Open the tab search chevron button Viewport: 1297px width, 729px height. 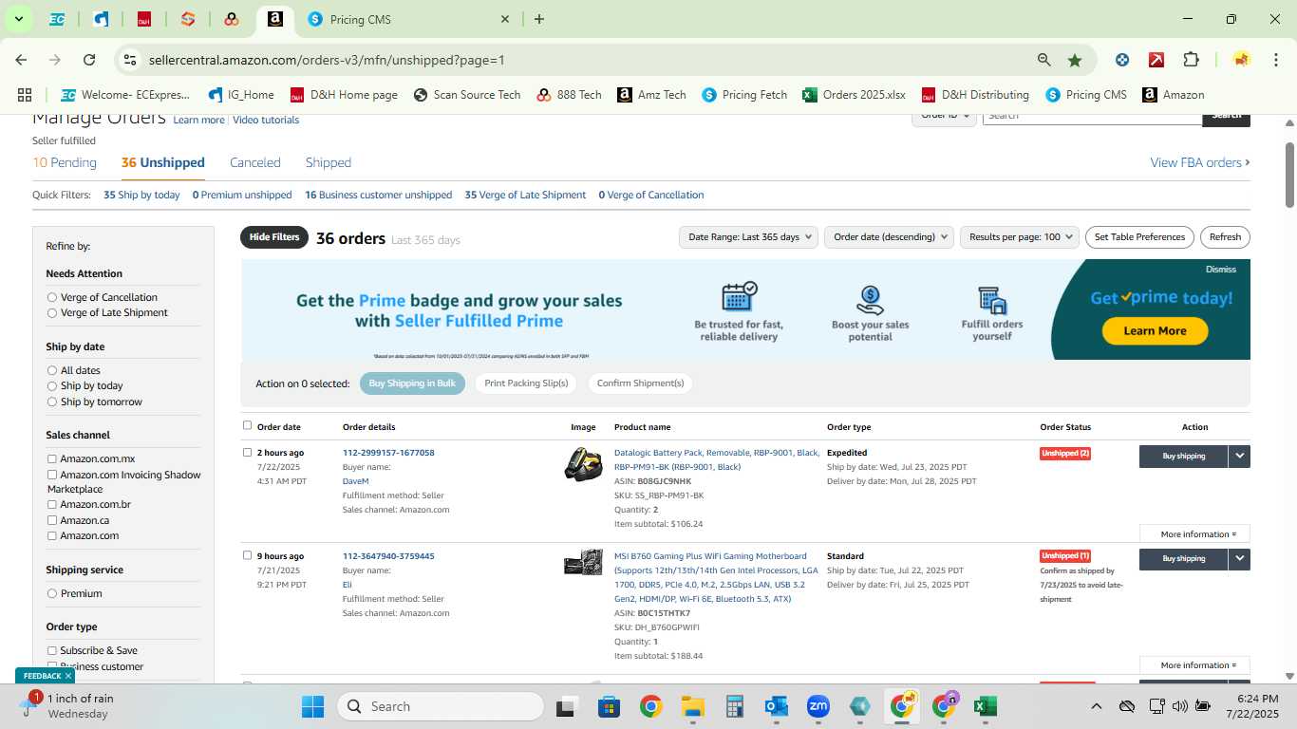pyautogui.click(x=18, y=19)
